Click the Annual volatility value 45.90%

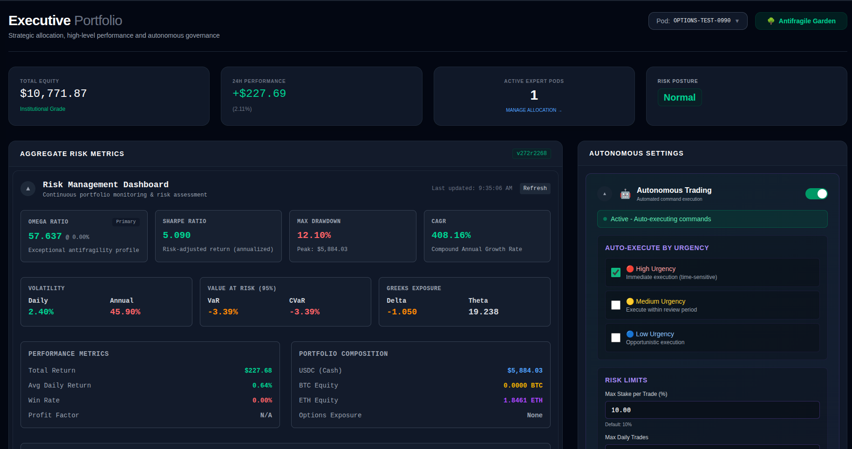pyautogui.click(x=125, y=312)
